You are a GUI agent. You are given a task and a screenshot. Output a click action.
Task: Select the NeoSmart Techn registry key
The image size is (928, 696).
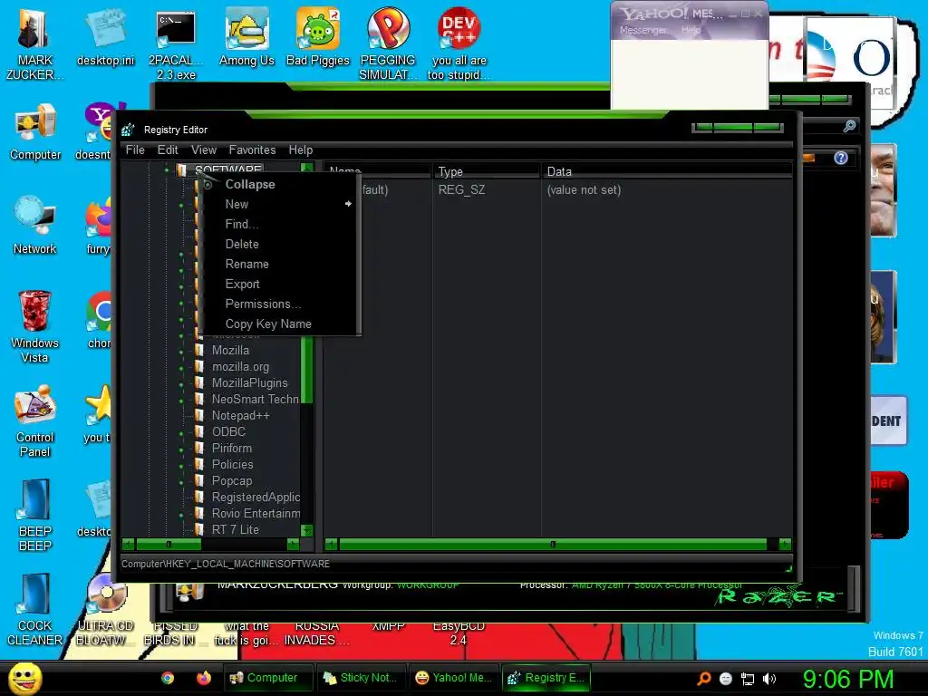pos(255,400)
